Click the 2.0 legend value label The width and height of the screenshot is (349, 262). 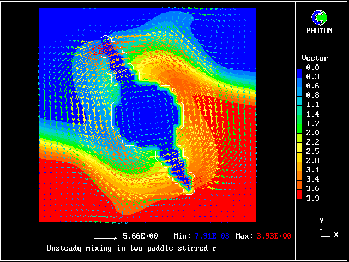pyautogui.click(x=312, y=132)
